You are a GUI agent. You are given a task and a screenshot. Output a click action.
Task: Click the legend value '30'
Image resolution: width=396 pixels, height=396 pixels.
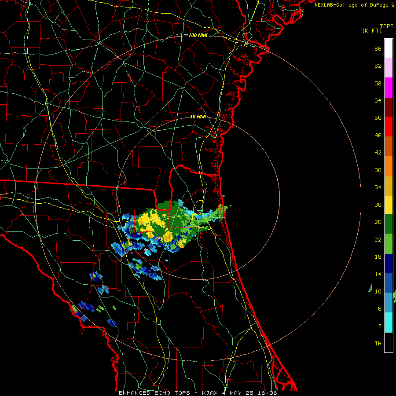click(x=378, y=205)
